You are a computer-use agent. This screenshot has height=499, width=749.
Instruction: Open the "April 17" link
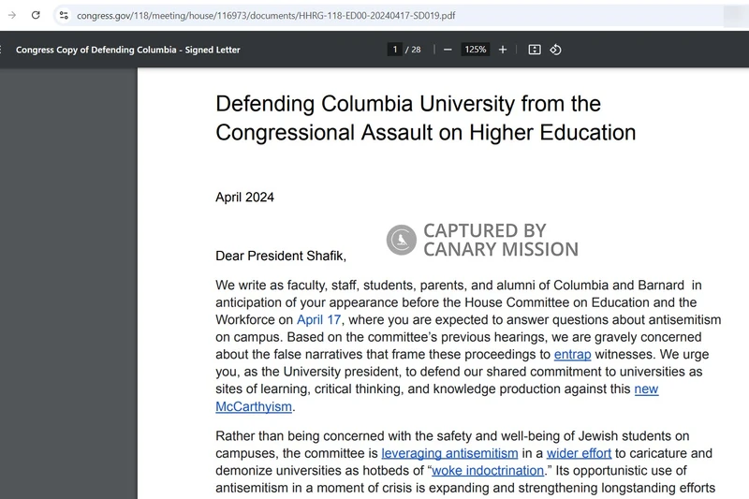pyautogui.click(x=319, y=320)
